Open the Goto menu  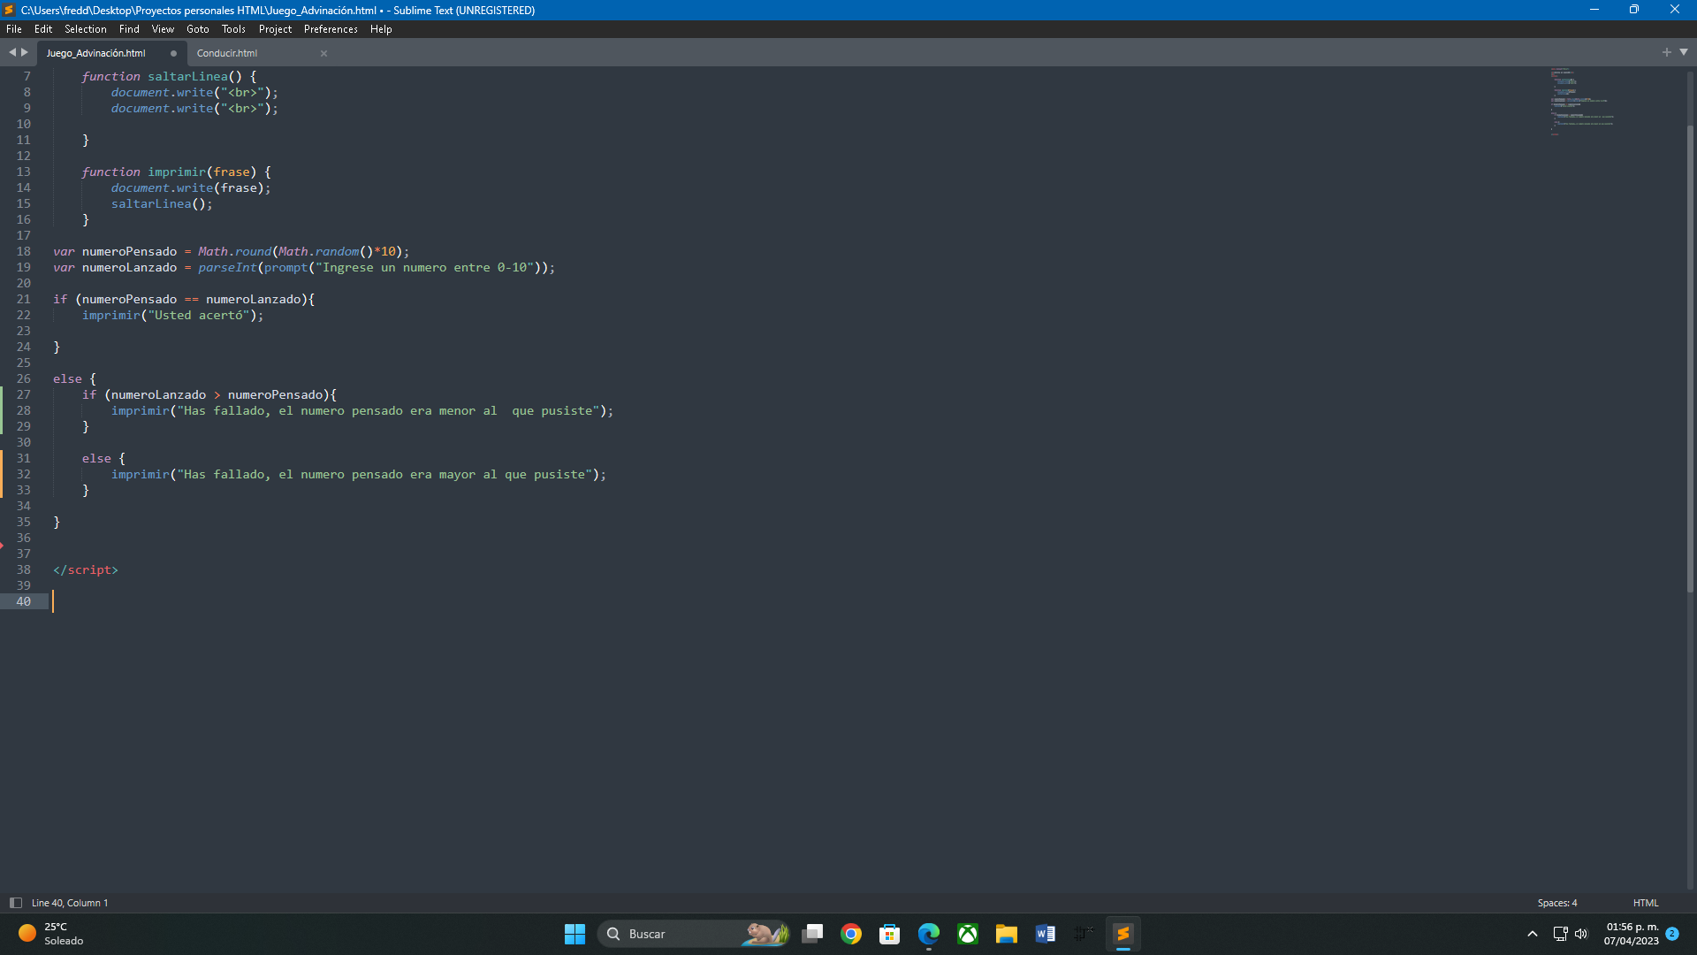pos(198,29)
